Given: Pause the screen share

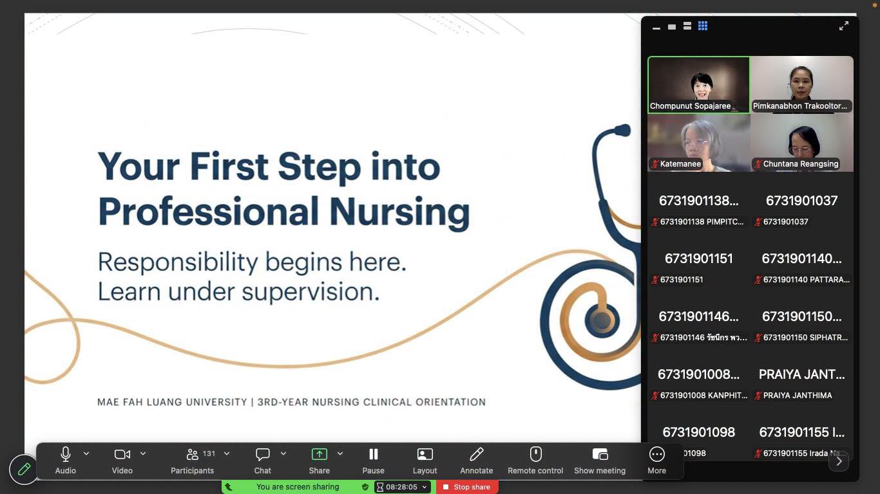Looking at the screenshot, I should point(373,454).
